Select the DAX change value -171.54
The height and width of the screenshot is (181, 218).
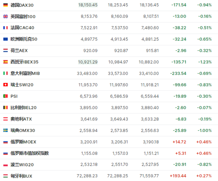pos(179,5)
